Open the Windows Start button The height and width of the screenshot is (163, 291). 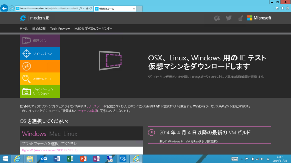[5, 159]
